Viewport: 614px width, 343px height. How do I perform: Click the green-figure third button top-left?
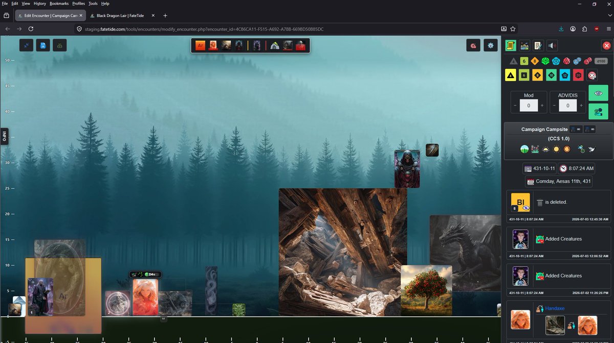click(59, 45)
